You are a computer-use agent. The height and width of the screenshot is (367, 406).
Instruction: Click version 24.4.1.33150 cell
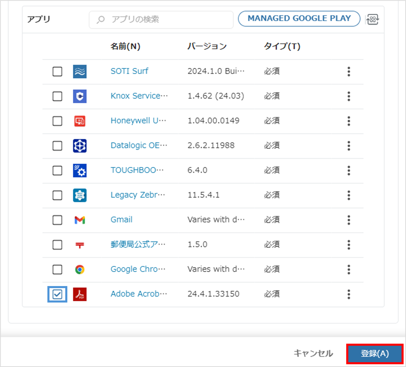[x=213, y=294]
